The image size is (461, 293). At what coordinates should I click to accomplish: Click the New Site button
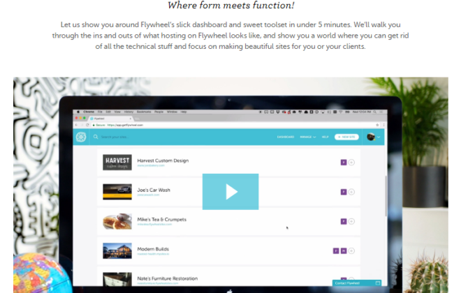point(346,137)
